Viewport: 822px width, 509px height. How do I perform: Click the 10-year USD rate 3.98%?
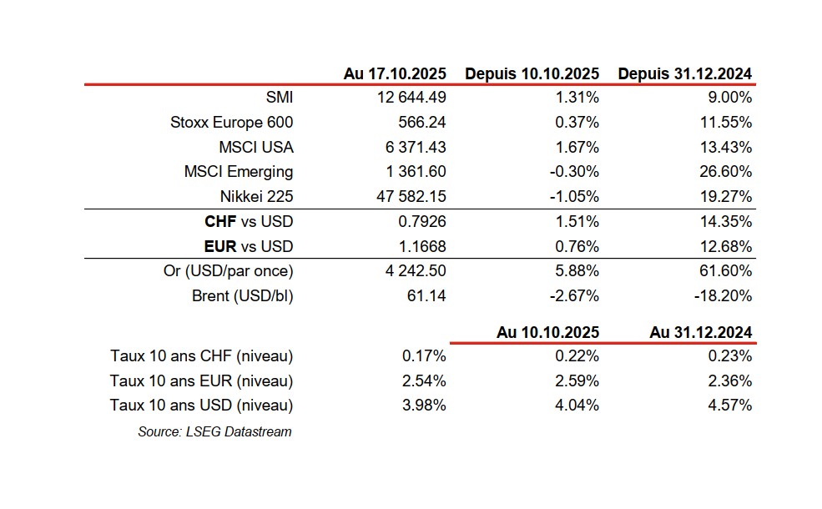[x=425, y=406]
